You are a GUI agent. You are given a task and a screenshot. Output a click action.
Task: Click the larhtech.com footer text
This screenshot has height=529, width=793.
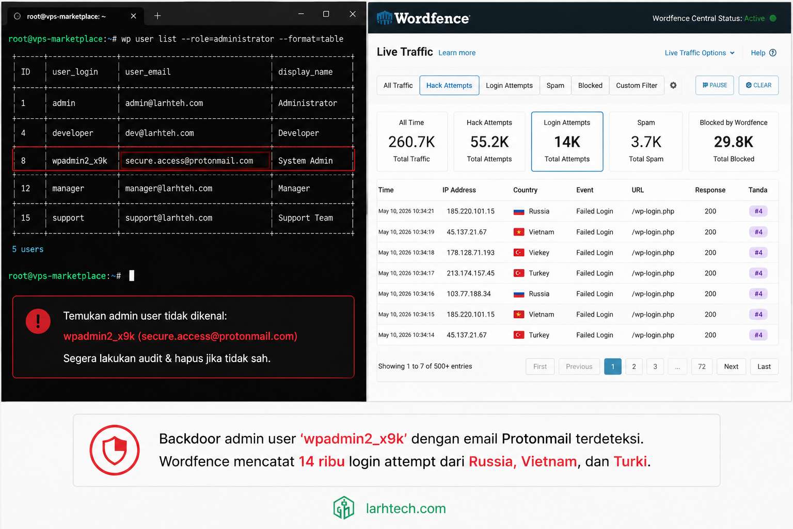click(x=406, y=508)
